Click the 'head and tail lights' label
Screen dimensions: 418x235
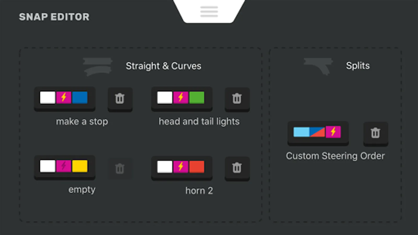tap(199, 121)
